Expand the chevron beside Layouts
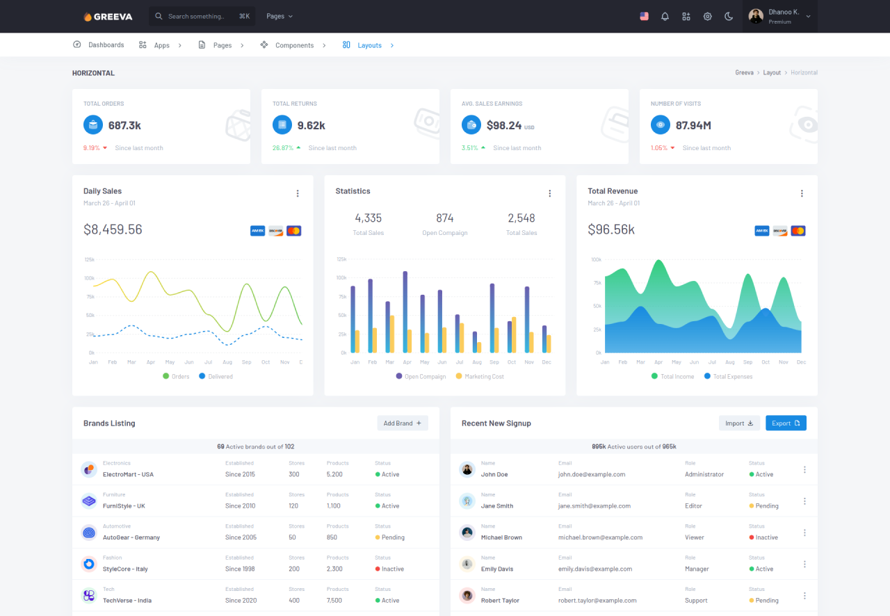 point(392,45)
